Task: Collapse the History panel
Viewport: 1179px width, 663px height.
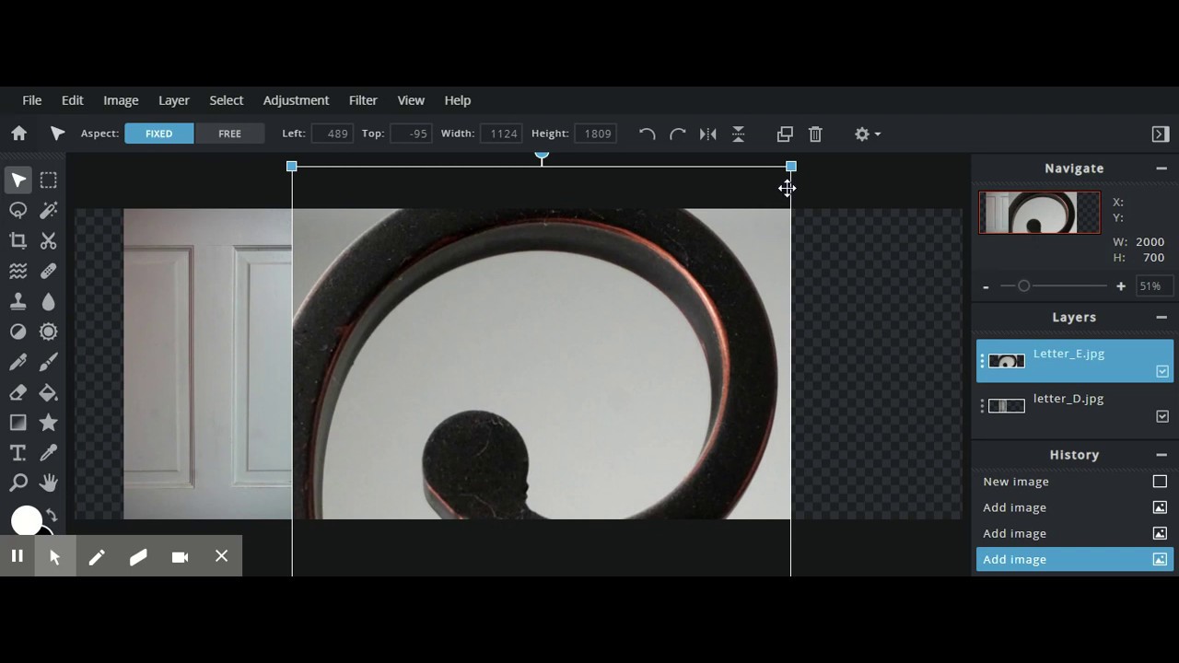Action: coord(1161,455)
